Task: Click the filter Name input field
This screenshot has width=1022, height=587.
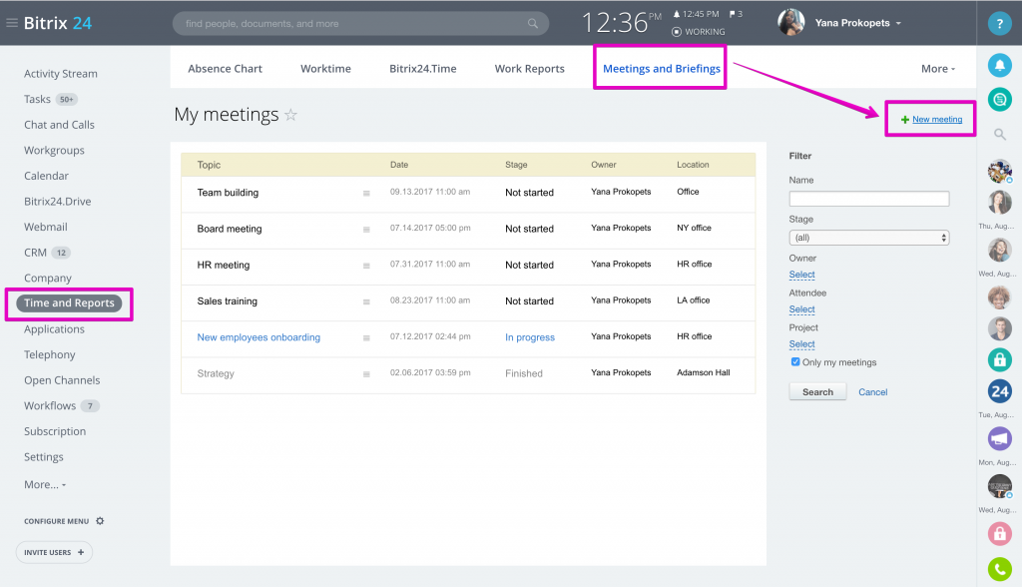Action: tap(869, 199)
